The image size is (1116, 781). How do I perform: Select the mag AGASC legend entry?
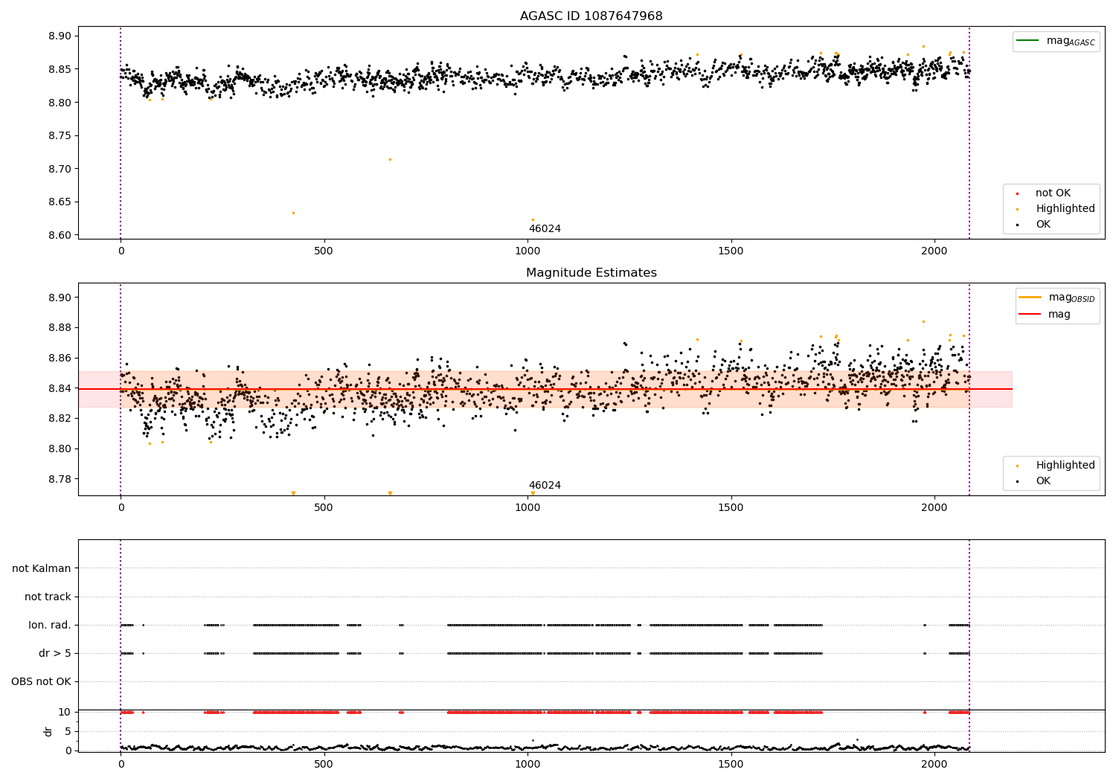click(x=1056, y=41)
